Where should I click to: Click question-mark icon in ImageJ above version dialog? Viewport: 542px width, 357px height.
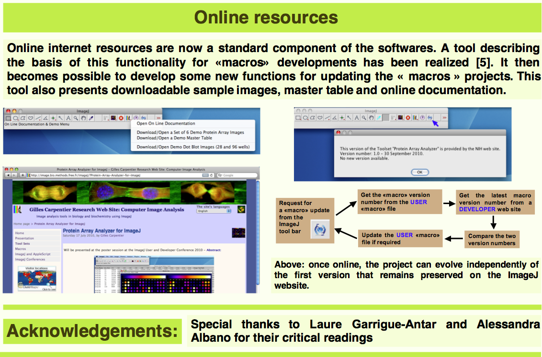[x=422, y=118]
